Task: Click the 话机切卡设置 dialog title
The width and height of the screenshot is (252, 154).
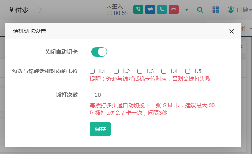Action: 29,31
